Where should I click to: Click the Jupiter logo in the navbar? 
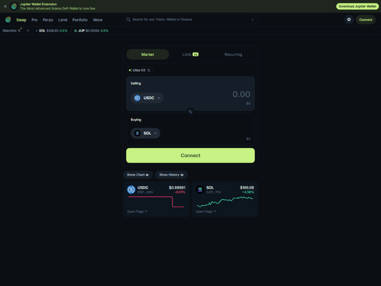click(x=7, y=20)
